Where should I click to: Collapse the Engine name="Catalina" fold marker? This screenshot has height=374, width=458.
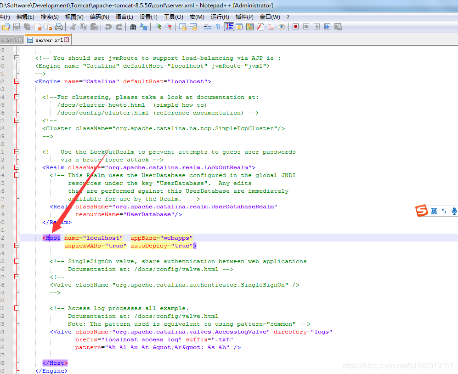coord(17,81)
